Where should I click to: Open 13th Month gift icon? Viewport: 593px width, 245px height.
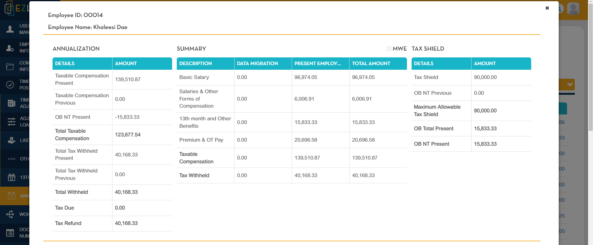click(x=11, y=177)
